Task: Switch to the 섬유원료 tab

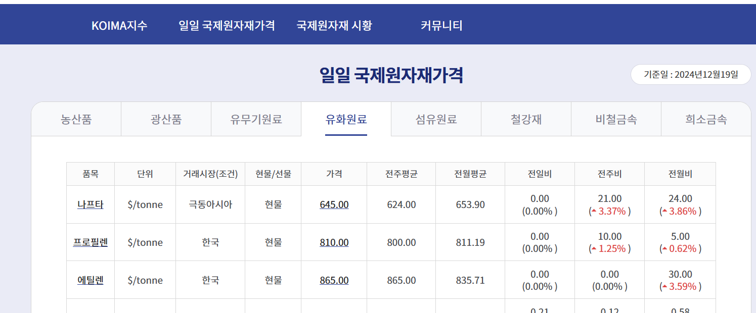Action: (436, 120)
